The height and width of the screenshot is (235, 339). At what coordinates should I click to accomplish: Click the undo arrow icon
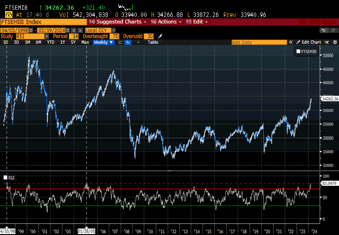323,30
